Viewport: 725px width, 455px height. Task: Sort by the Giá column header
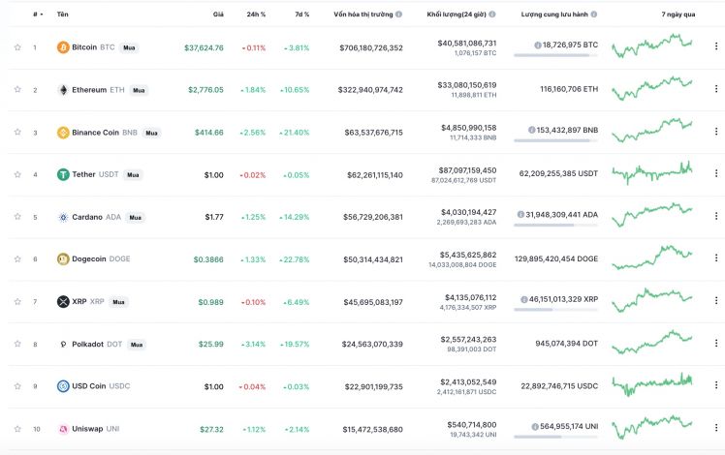218,15
